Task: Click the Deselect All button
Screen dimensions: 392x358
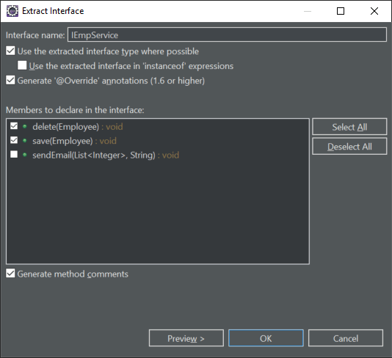Action: pos(349,147)
